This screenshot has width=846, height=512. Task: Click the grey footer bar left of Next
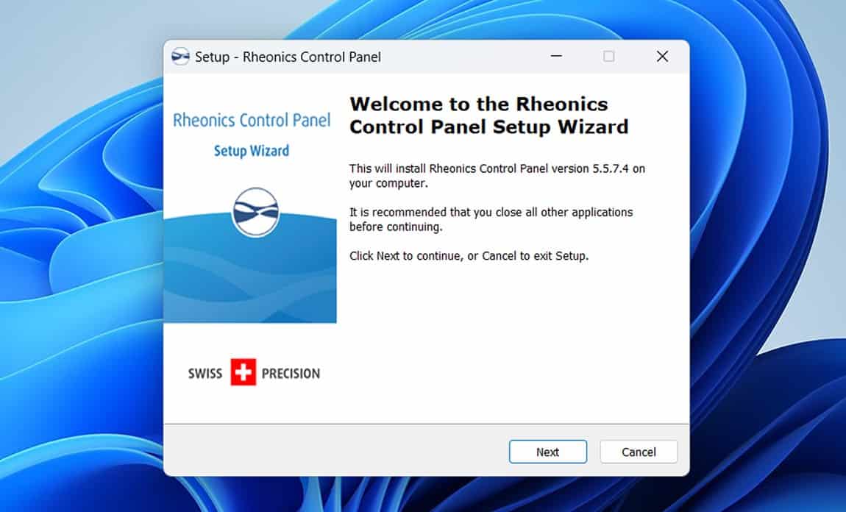(x=331, y=452)
